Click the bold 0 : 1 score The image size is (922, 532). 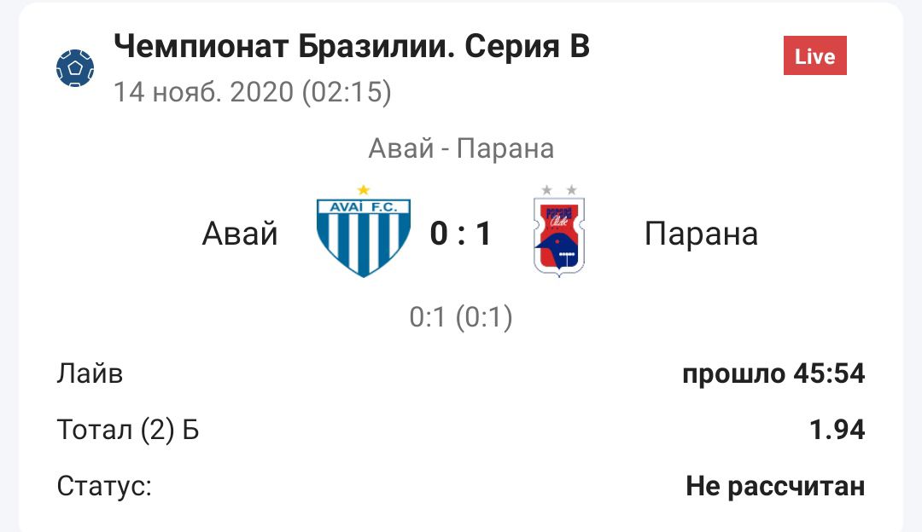pyautogui.click(x=461, y=233)
